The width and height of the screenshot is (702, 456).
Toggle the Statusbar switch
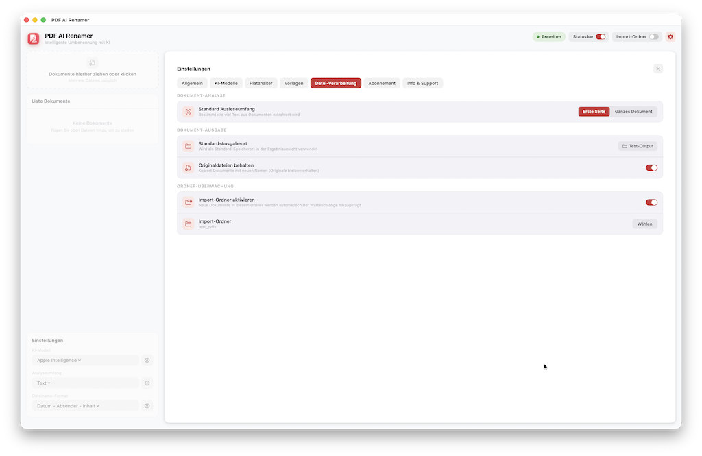point(601,37)
